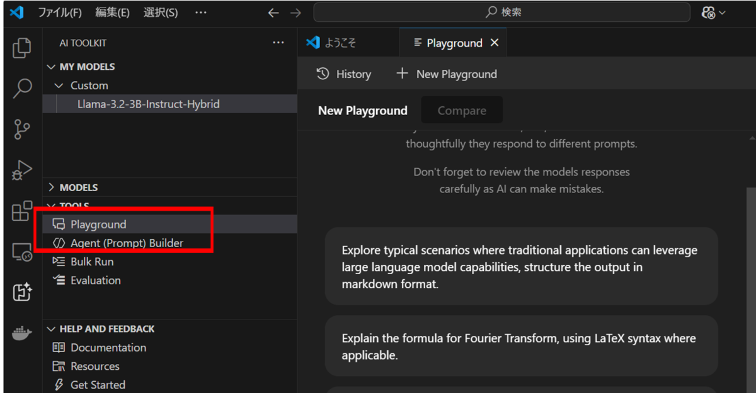Click the Get Started lightning icon
756x393 pixels.
[59, 385]
